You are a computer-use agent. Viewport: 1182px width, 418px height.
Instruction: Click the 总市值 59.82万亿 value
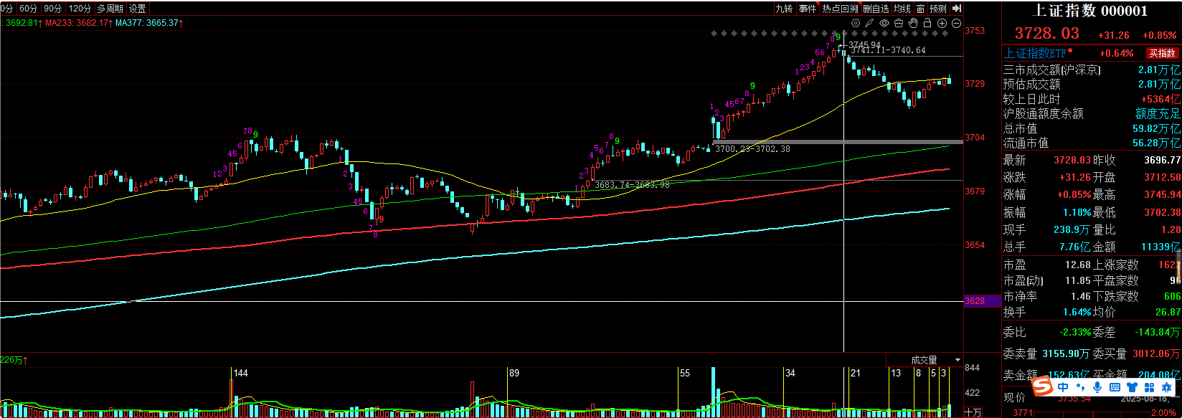(x=1156, y=128)
